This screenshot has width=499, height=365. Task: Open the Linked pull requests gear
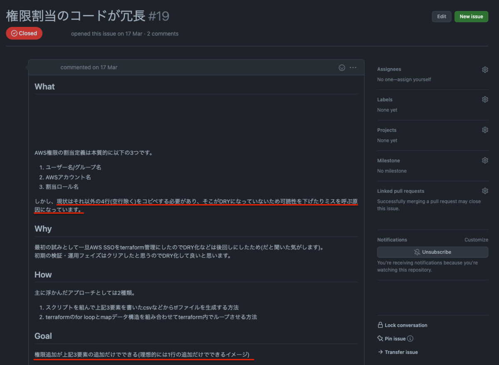tap(485, 191)
